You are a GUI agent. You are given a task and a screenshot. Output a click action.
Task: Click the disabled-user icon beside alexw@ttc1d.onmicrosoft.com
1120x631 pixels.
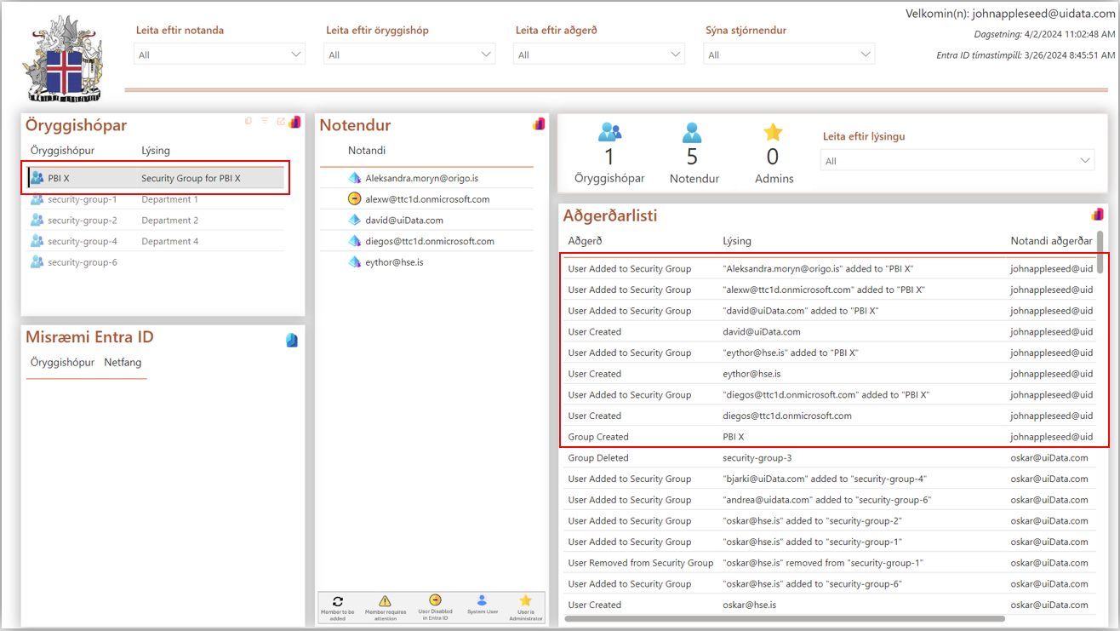click(x=355, y=199)
